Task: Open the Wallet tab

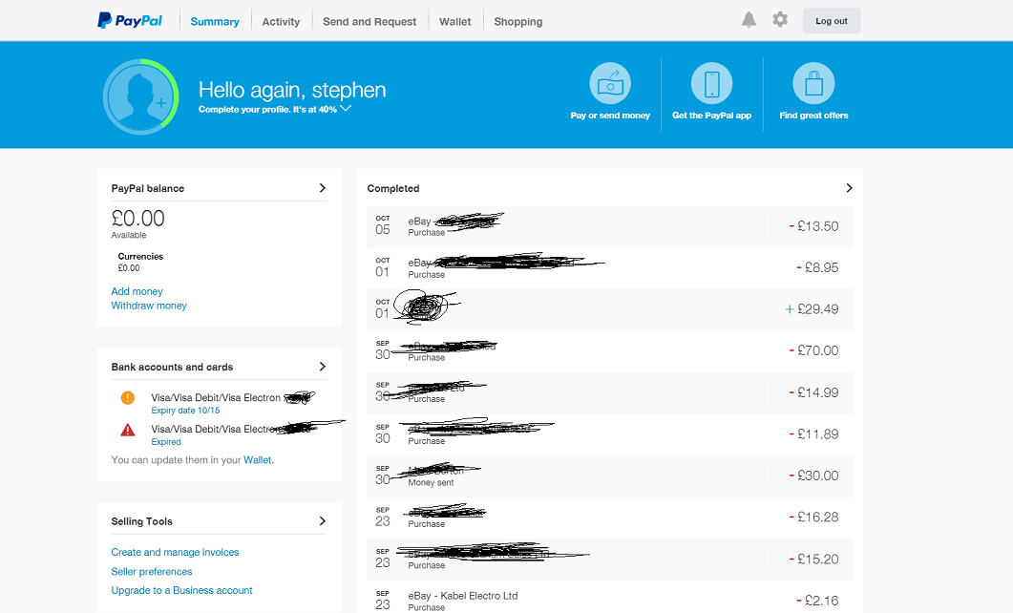Action: click(x=454, y=21)
